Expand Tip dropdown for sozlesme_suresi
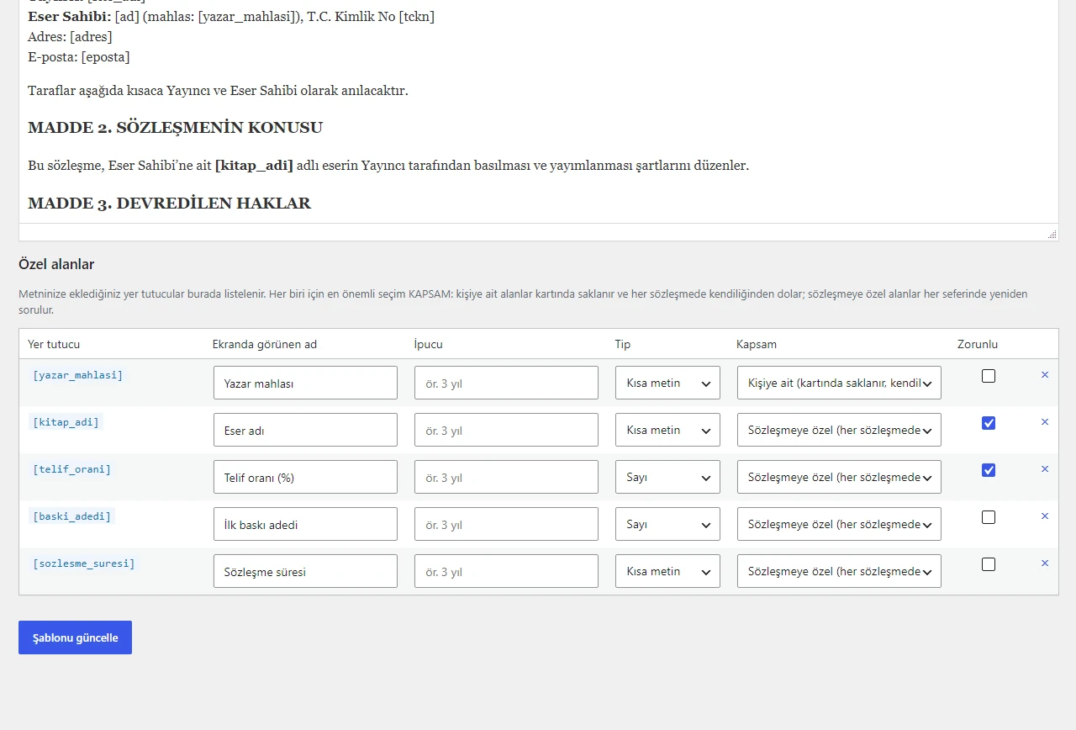The width and height of the screenshot is (1076, 730). click(x=667, y=571)
